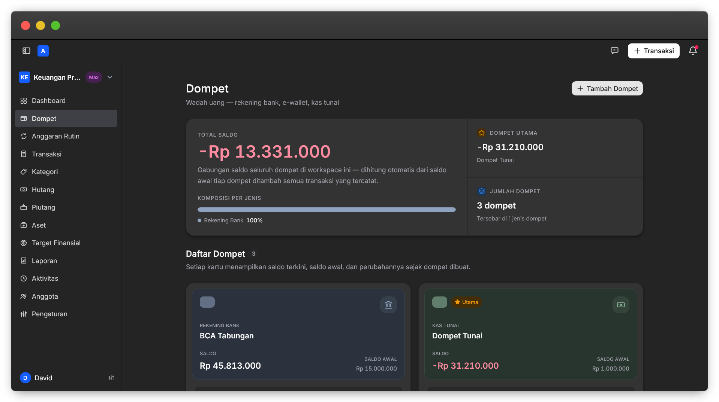719x402 pixels.
Task: Open Transaksi in the sidebar
Action: coord(66,154)
